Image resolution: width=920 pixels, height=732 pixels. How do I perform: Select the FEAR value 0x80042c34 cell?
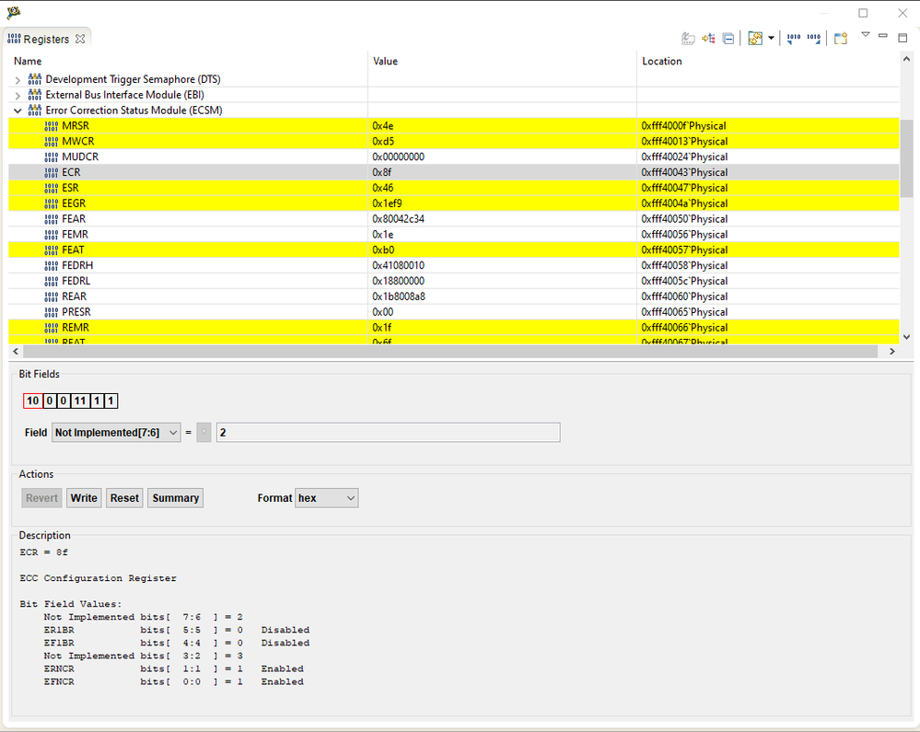pyautogui.click(x=502, y=219)
